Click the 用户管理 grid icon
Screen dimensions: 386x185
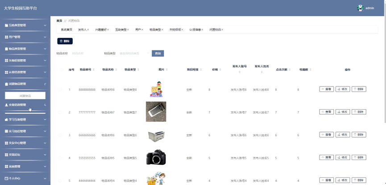pyautogui.click(x=6, y=37)
